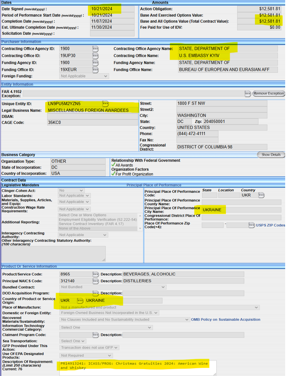This screenshot has height=376, width=287.
Task: Expand Labor Standards dropdown
Action: pos(74,196)
